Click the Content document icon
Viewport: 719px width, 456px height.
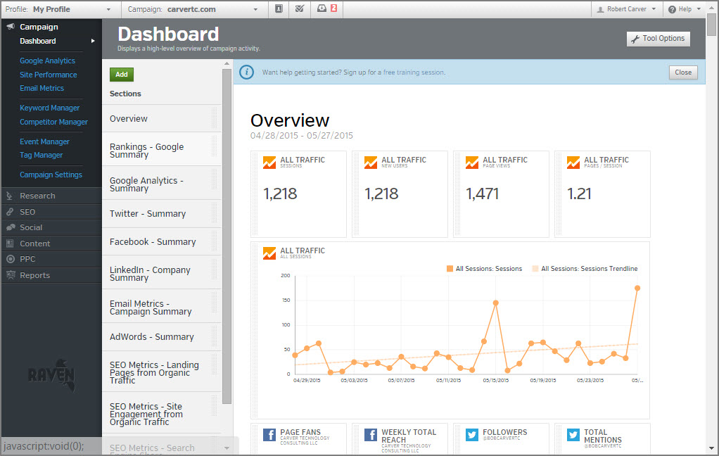coord(10,243)
